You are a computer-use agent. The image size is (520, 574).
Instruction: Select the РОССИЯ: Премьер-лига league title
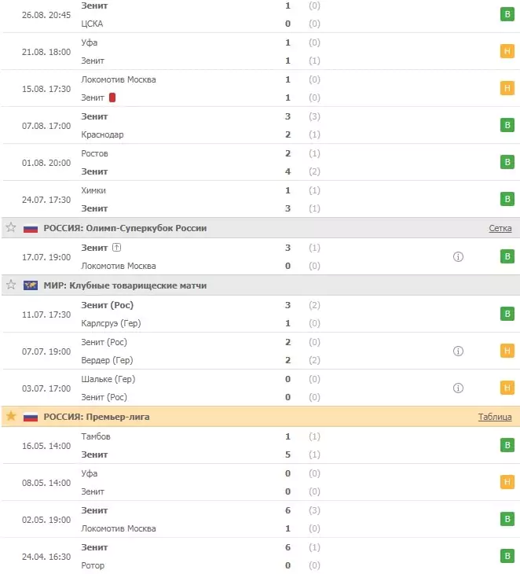pos(97,417)
